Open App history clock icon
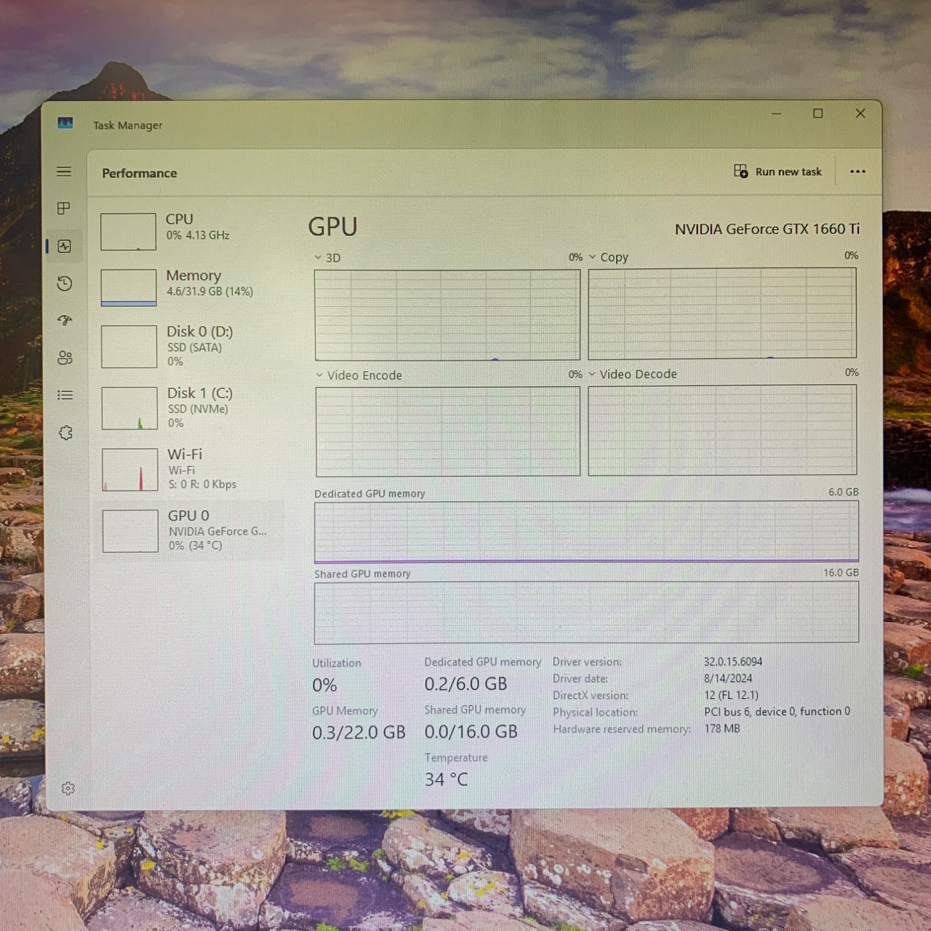 pyautogui.click(x=64, y=283)
